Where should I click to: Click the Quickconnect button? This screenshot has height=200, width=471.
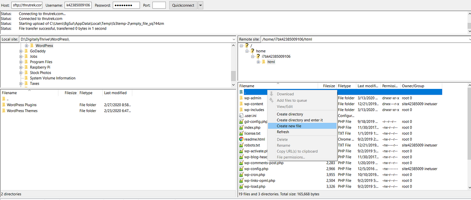tap(183, 5)
